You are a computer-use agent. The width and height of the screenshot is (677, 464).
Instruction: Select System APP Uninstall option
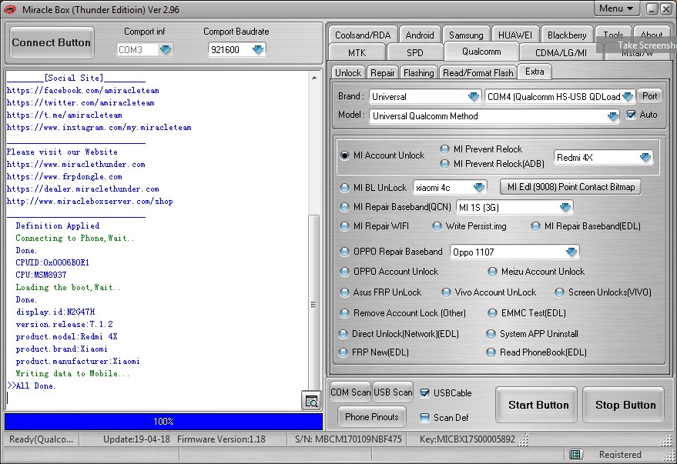[x=491, y=334]
